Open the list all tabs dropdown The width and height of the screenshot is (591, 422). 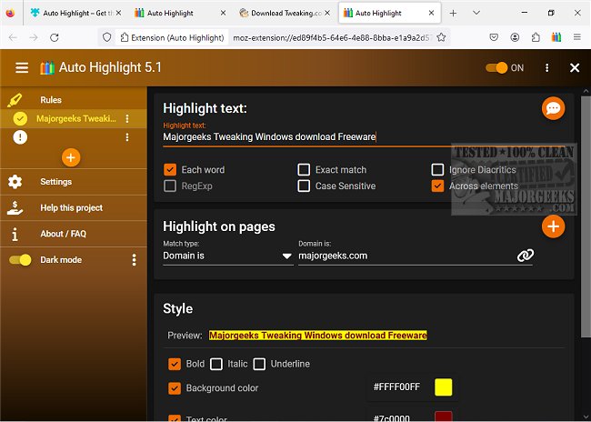pyautogui.click(x=476, y=13)
